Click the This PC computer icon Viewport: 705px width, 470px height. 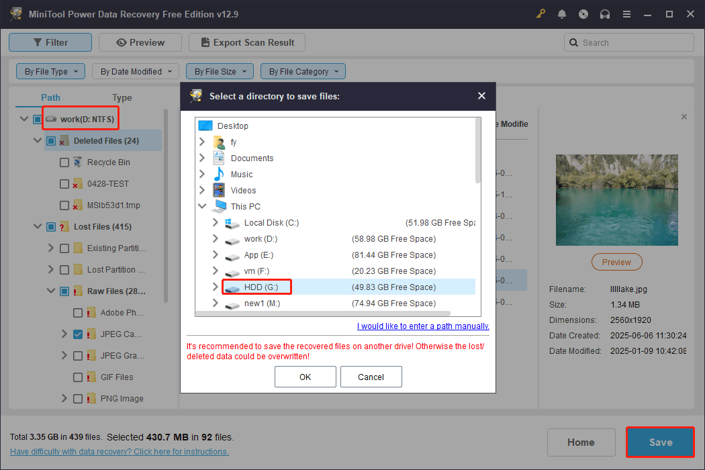(219, 206)
